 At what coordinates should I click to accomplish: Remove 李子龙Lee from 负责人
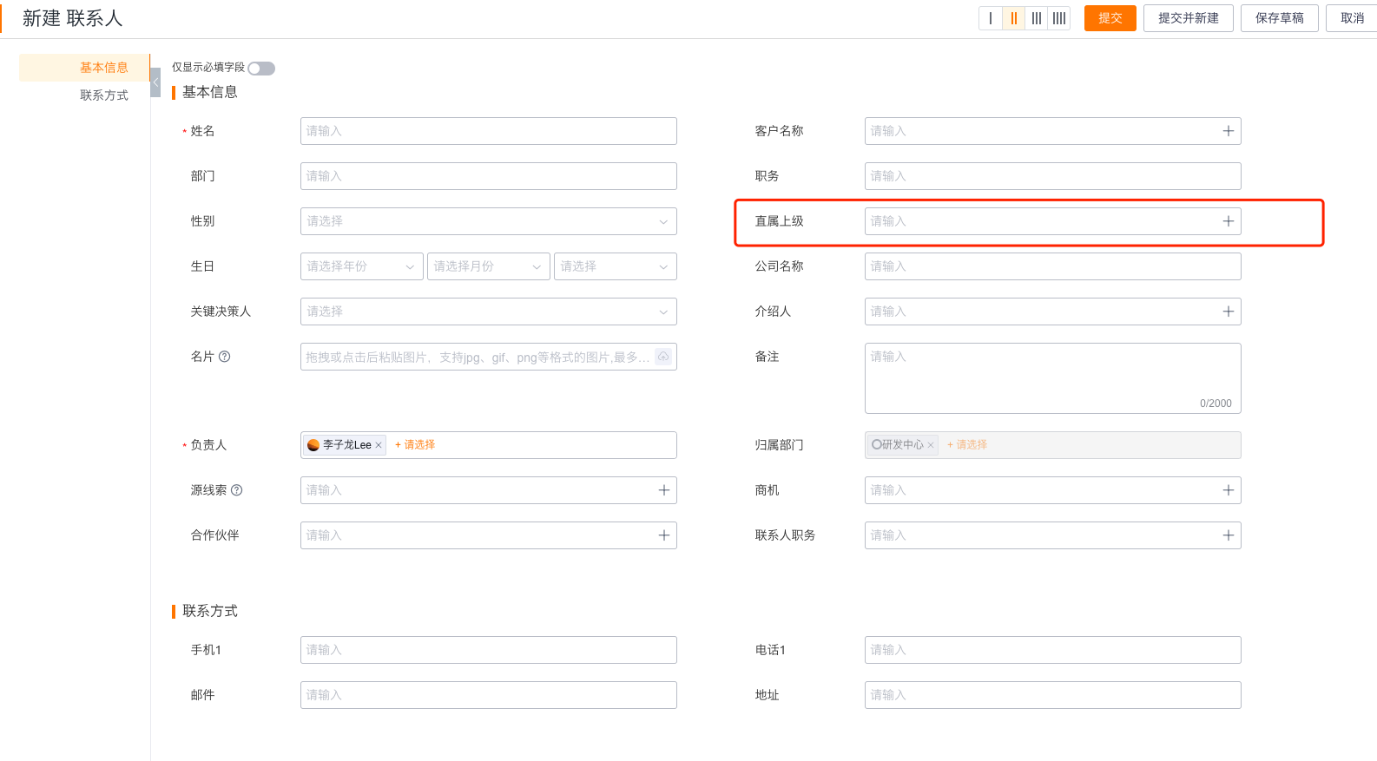[379, 445]
